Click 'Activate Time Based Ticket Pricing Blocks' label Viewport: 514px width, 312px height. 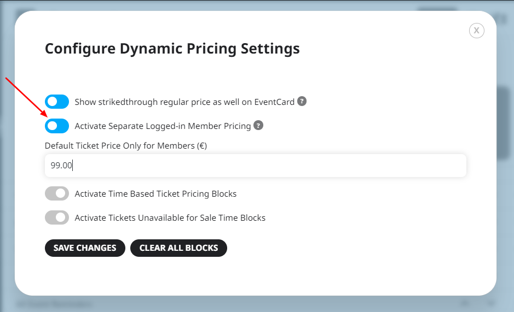155,194
